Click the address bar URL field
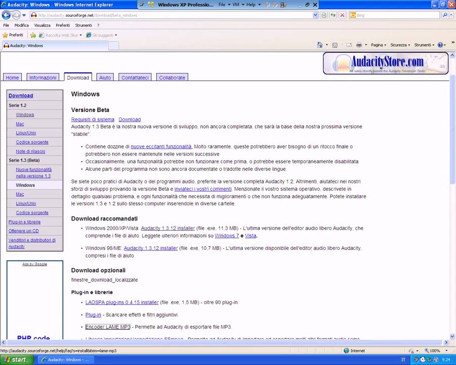Viewport: 456px width, 365px height. (x=172, y=15)
